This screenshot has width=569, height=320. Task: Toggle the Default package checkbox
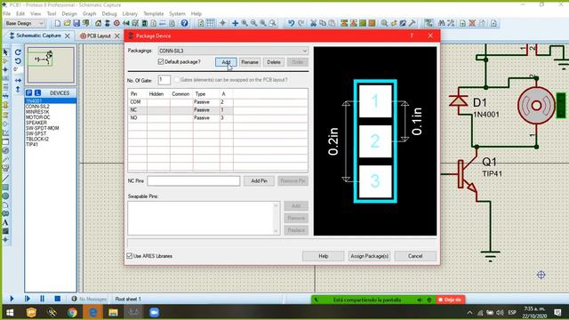pyautogui.click(x=161, y=62)
